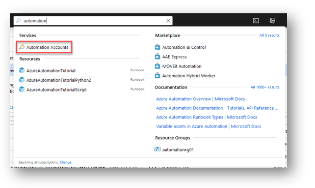This screenshot has height=188, width=315.
Task: Click Automation Hybrid Worker bag icon
Action: (157, 75)
